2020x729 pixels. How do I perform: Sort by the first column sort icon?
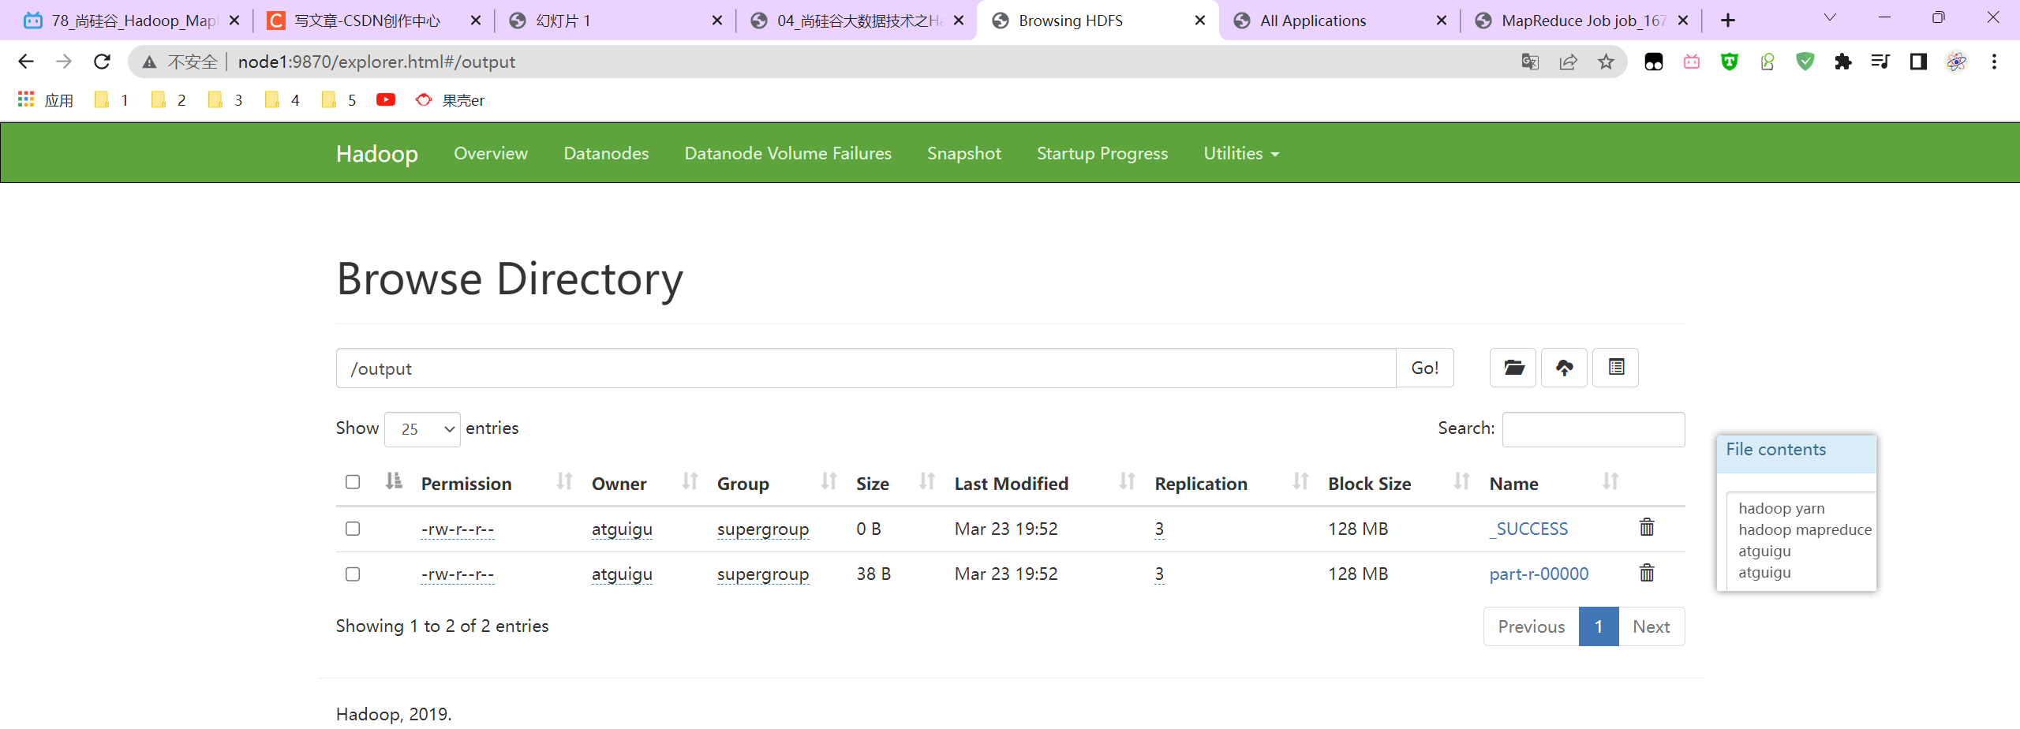394,481
